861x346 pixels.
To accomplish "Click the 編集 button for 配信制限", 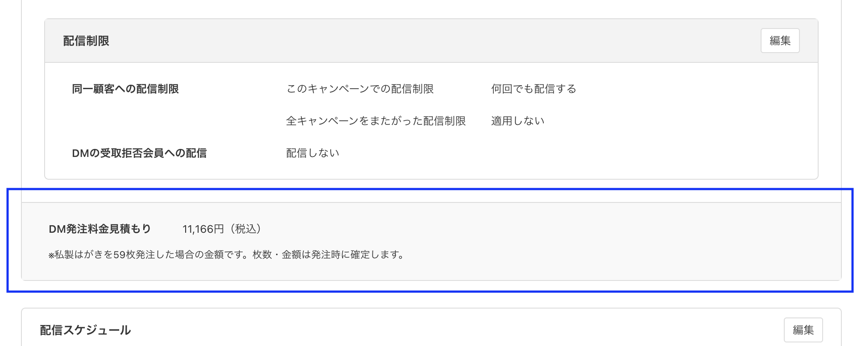I will coord(780,40).
